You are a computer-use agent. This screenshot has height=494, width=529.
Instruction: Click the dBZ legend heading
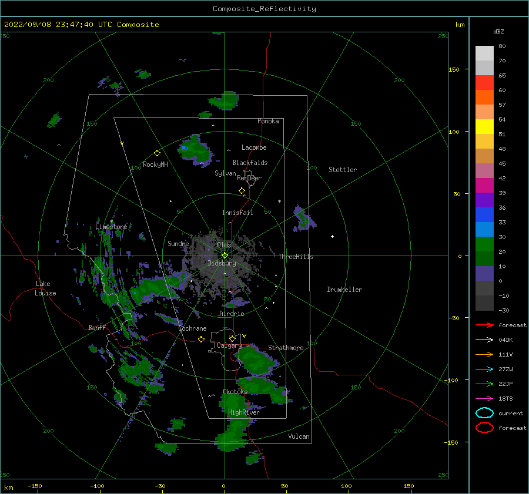(x=498, y=31)
